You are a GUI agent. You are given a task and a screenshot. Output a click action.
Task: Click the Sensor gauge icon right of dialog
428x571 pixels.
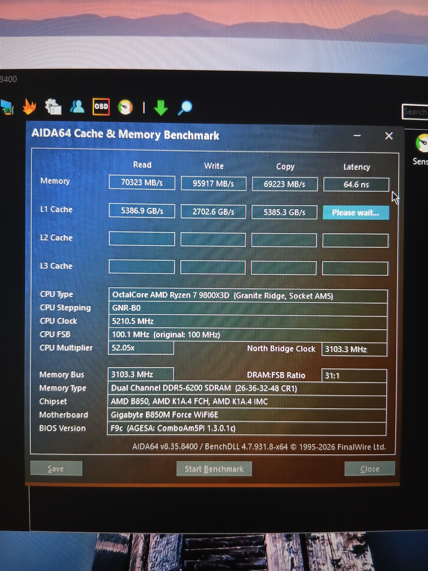pos(422,143)
